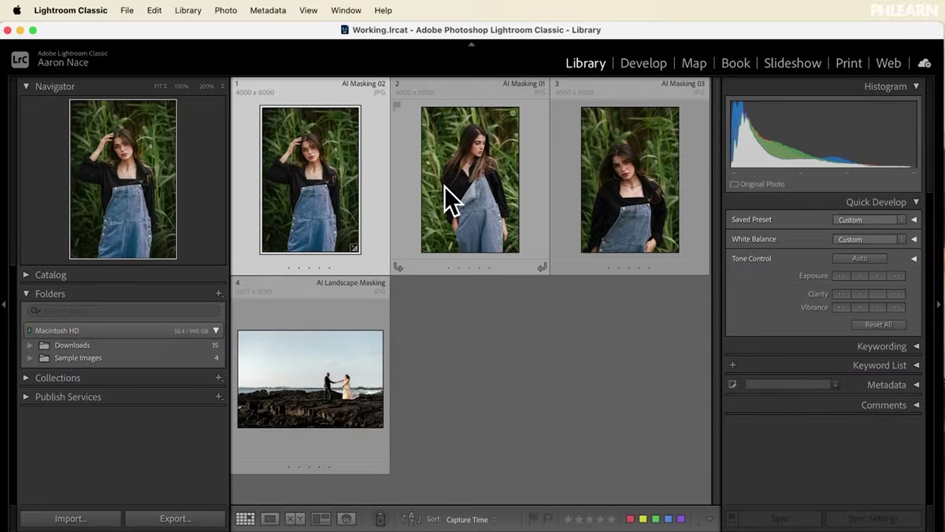
Task: Select the Painter spray can tool
Action: pyautogui.click(x=380, y=519)
